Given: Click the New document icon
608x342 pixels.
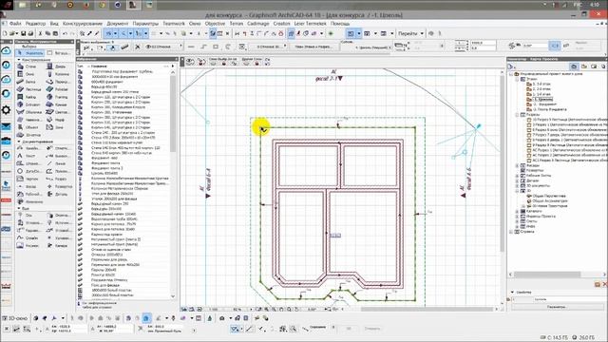Looking at the screenshot, I should (x=4, y=34).
